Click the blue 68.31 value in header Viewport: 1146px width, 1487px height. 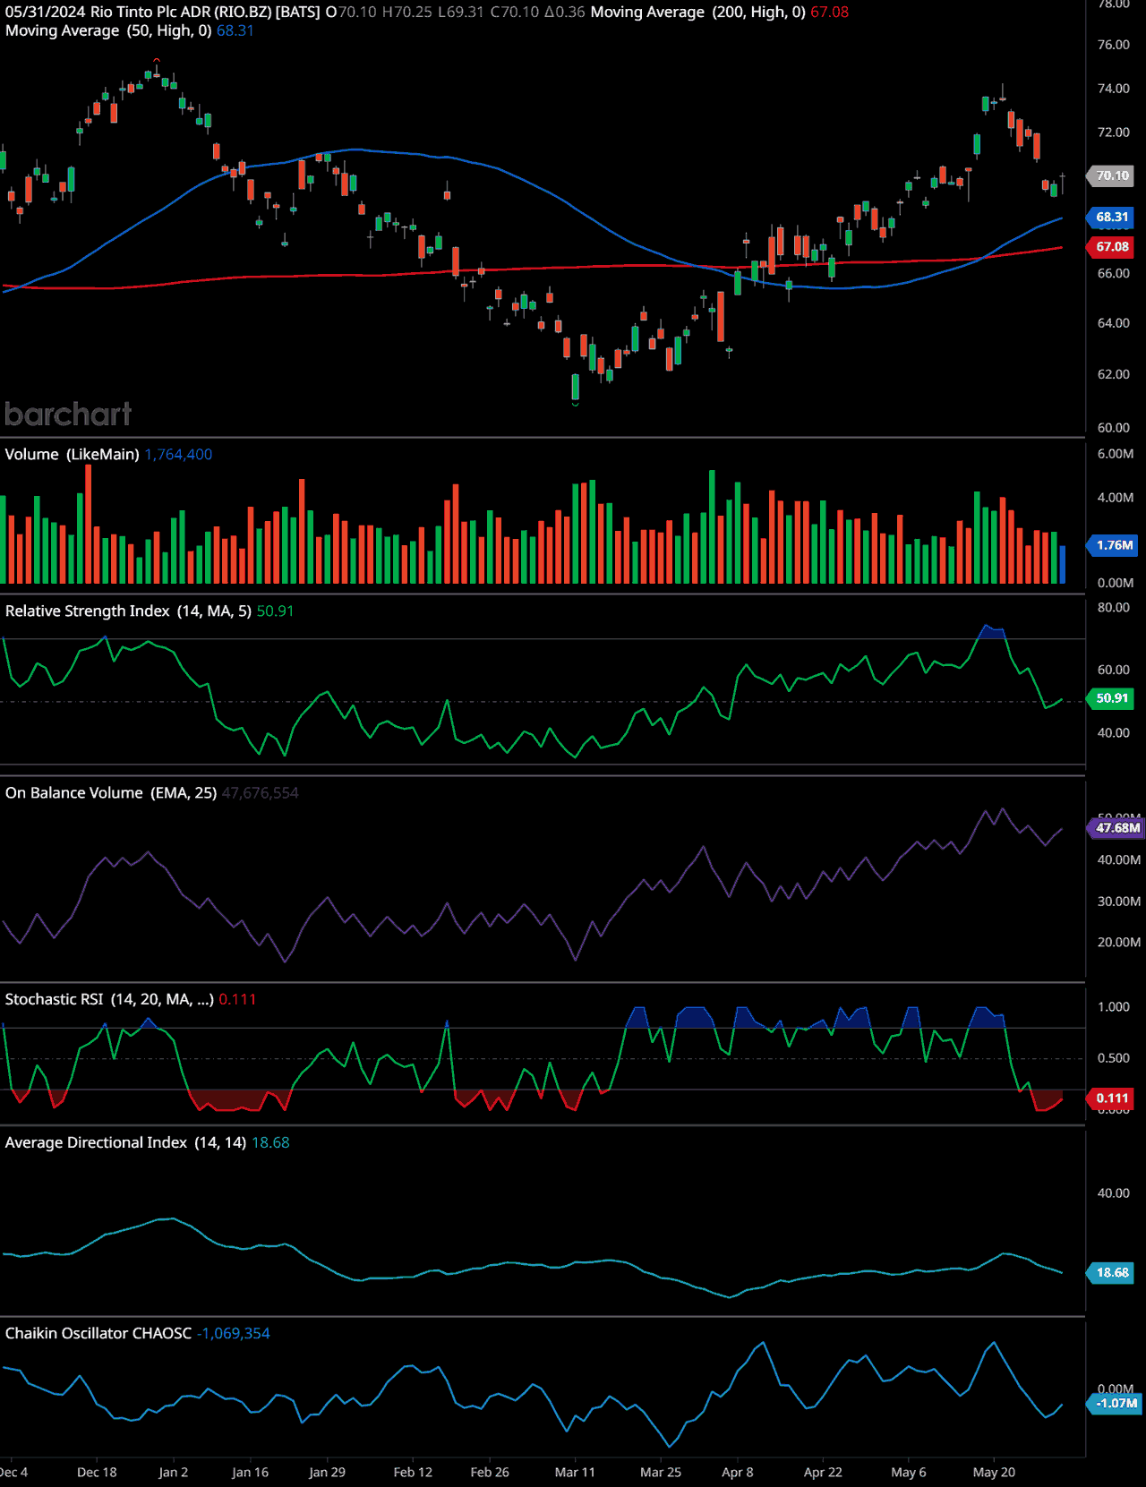(235, 30)
